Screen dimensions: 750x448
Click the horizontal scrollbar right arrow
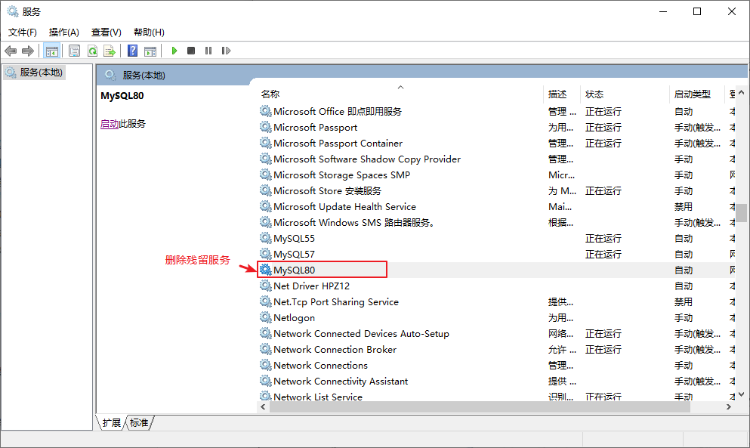pos(729,407)
